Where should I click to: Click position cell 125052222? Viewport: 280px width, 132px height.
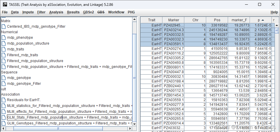[x=217, y=53]
